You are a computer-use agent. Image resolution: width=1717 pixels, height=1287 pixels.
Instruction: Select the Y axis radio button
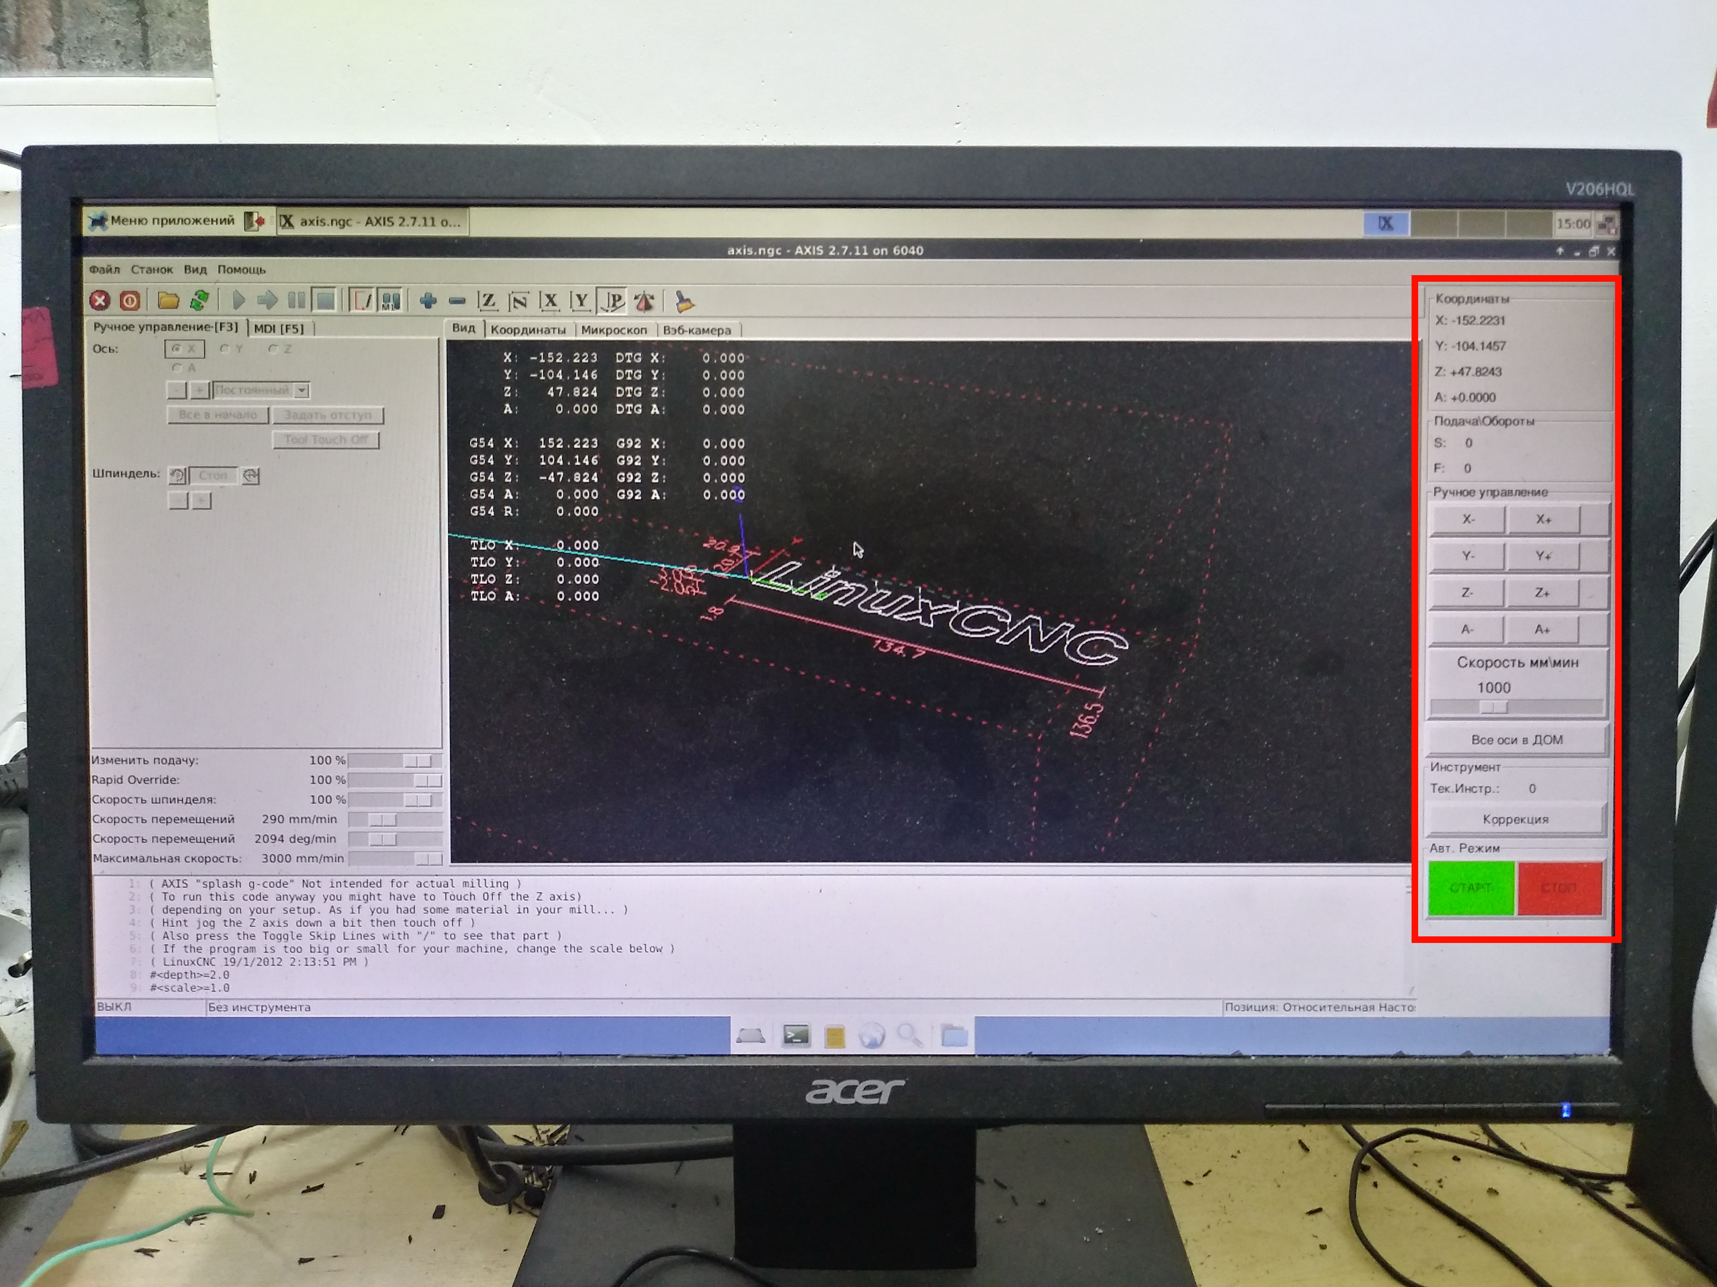(x=225, y=349)
